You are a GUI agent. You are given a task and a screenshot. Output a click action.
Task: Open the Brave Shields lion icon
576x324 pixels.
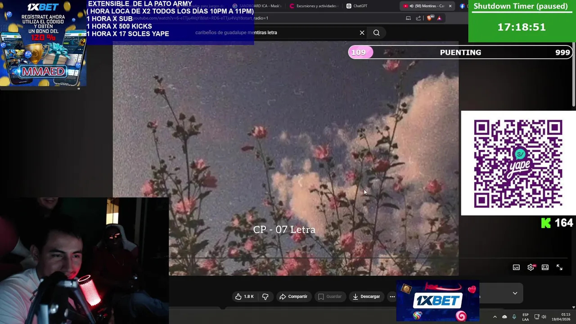pos(430,18)
